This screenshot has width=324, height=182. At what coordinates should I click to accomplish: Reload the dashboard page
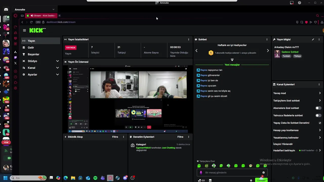31,22
